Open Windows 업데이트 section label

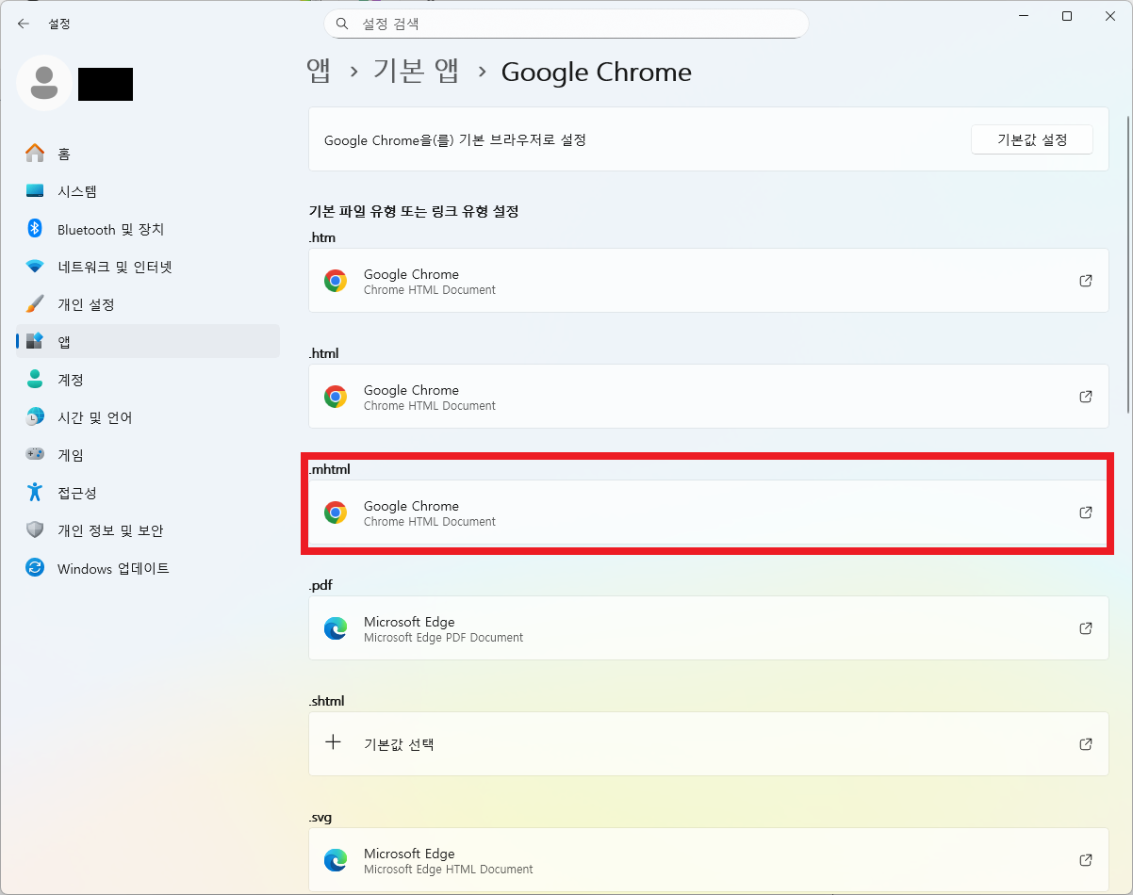pos(113,568)
